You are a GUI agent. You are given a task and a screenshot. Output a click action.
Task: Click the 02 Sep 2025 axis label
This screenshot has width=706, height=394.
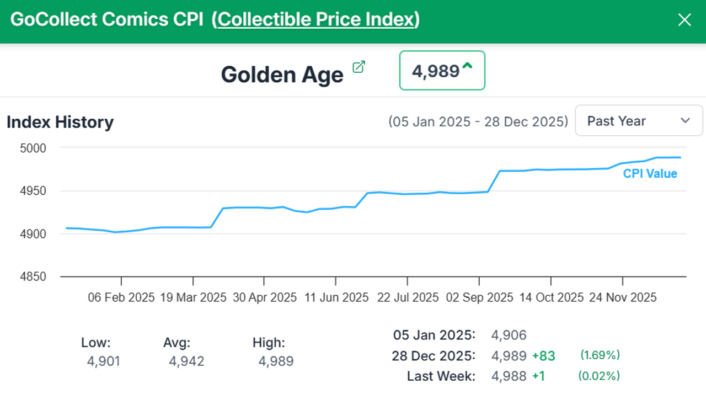click(479, 298)
